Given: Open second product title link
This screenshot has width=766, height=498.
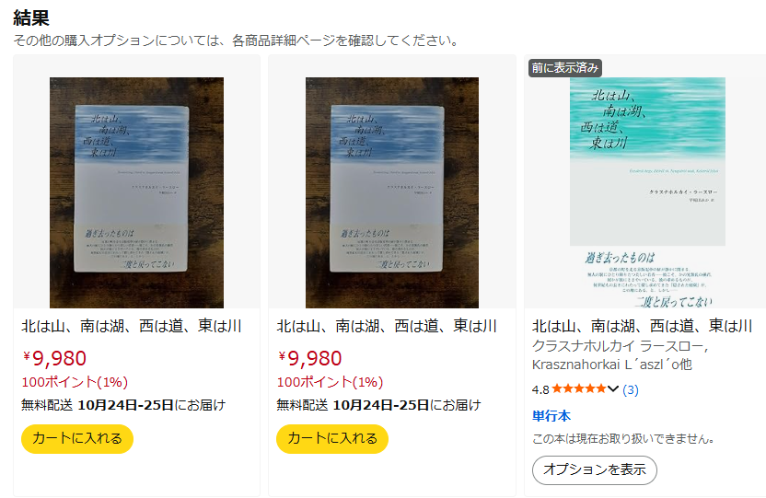Looking at the screenshot, I should (387, 326).
